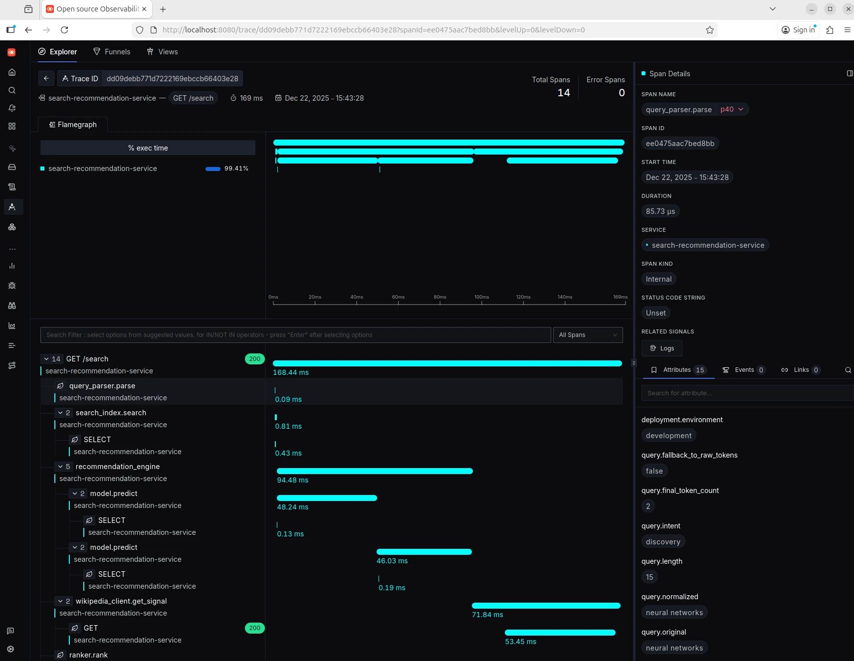Click the search magnifier sidebar icon
The width and height of the screenshot is (854, 661).
12,90
